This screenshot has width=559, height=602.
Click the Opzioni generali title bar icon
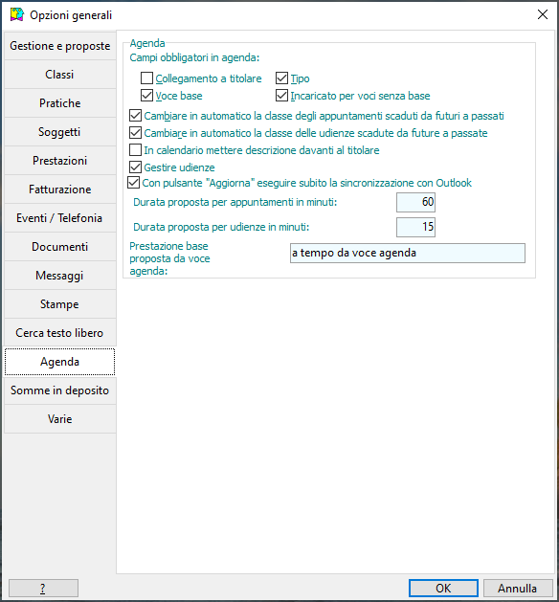(16, 14)
